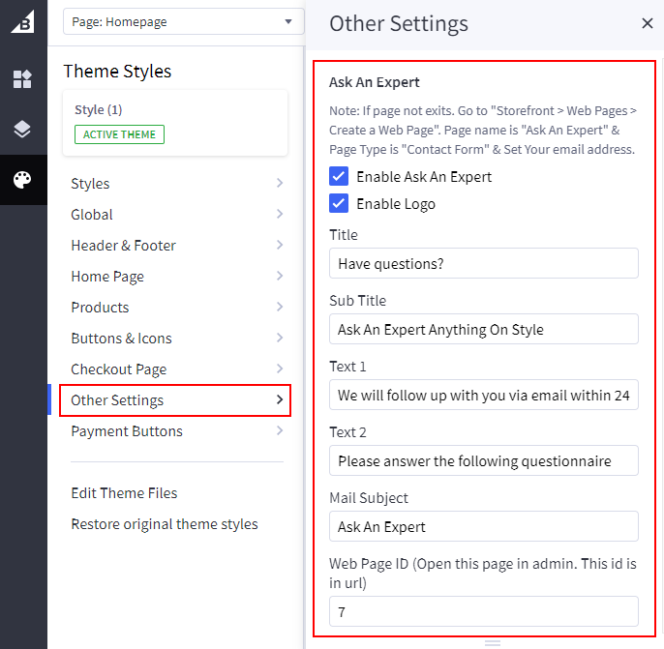Screen dimensions: 664x649
Task: Focus the Web Page ID field
Action: coord(483,611)
